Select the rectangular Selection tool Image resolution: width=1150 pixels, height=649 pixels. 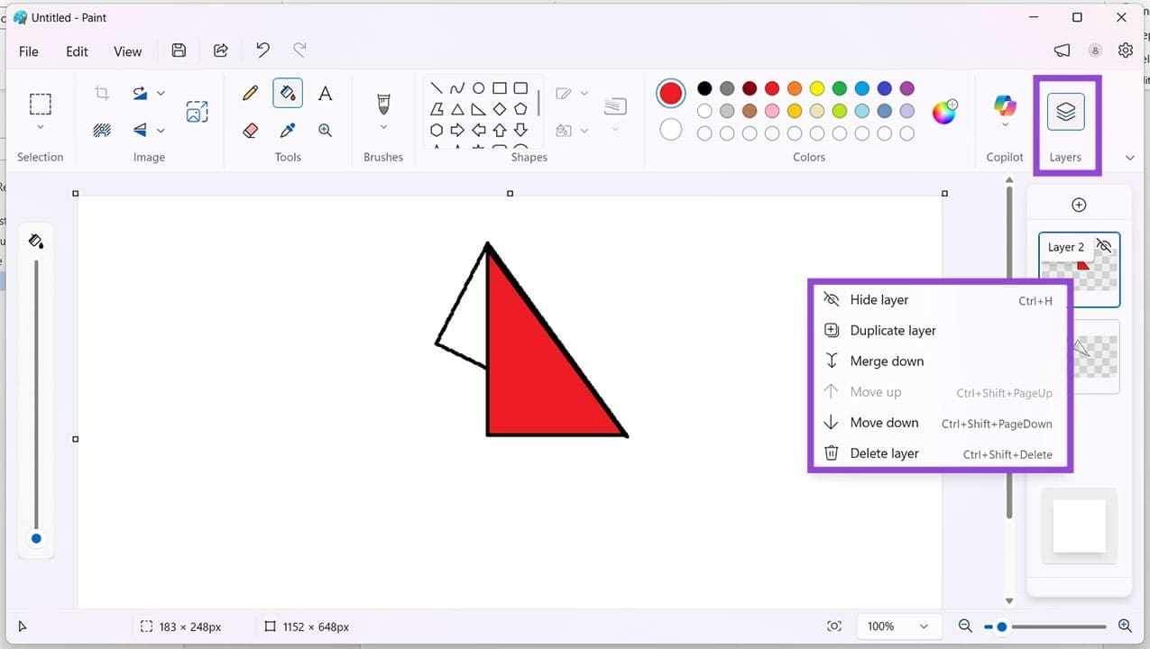coord(40,104)
